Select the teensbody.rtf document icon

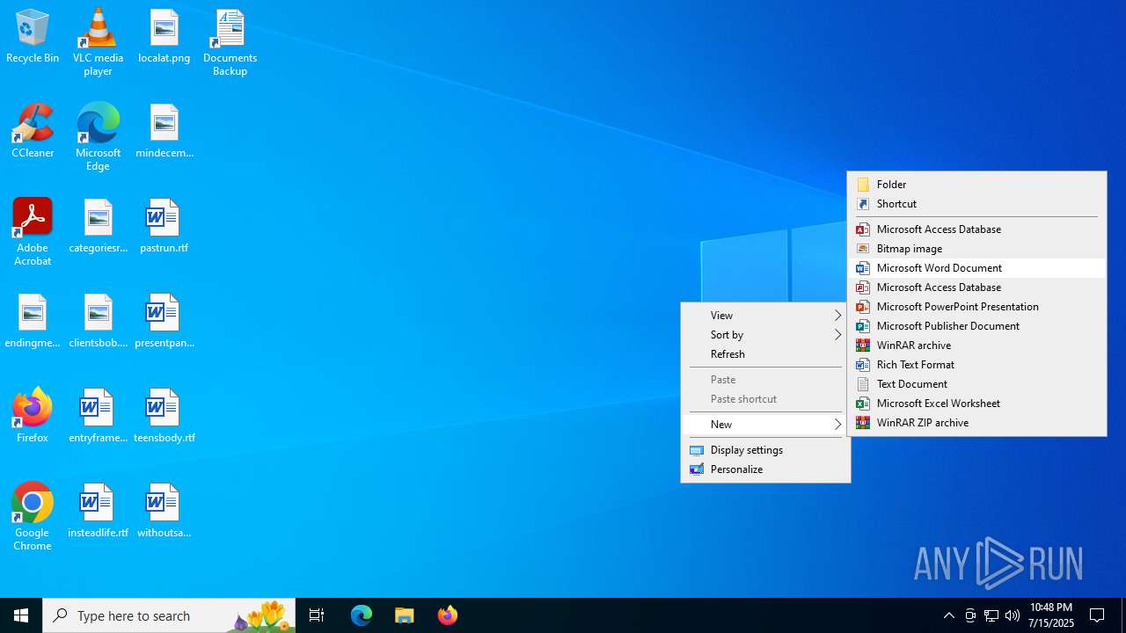164,417
